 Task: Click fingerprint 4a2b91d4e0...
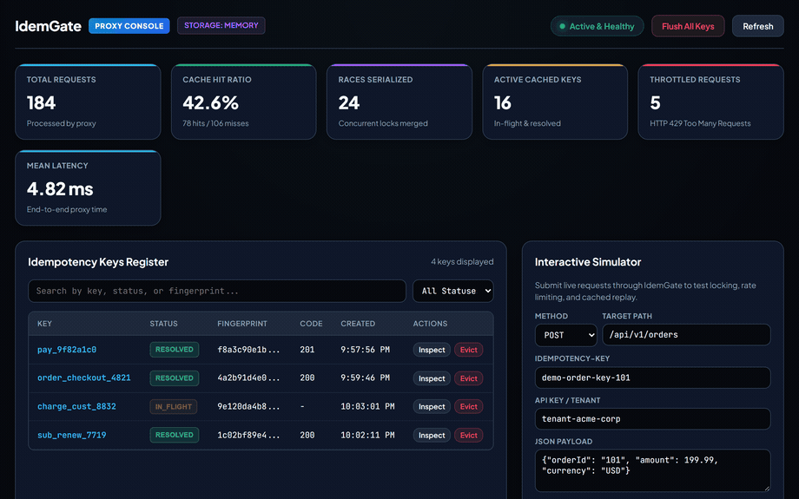[248, 378]
